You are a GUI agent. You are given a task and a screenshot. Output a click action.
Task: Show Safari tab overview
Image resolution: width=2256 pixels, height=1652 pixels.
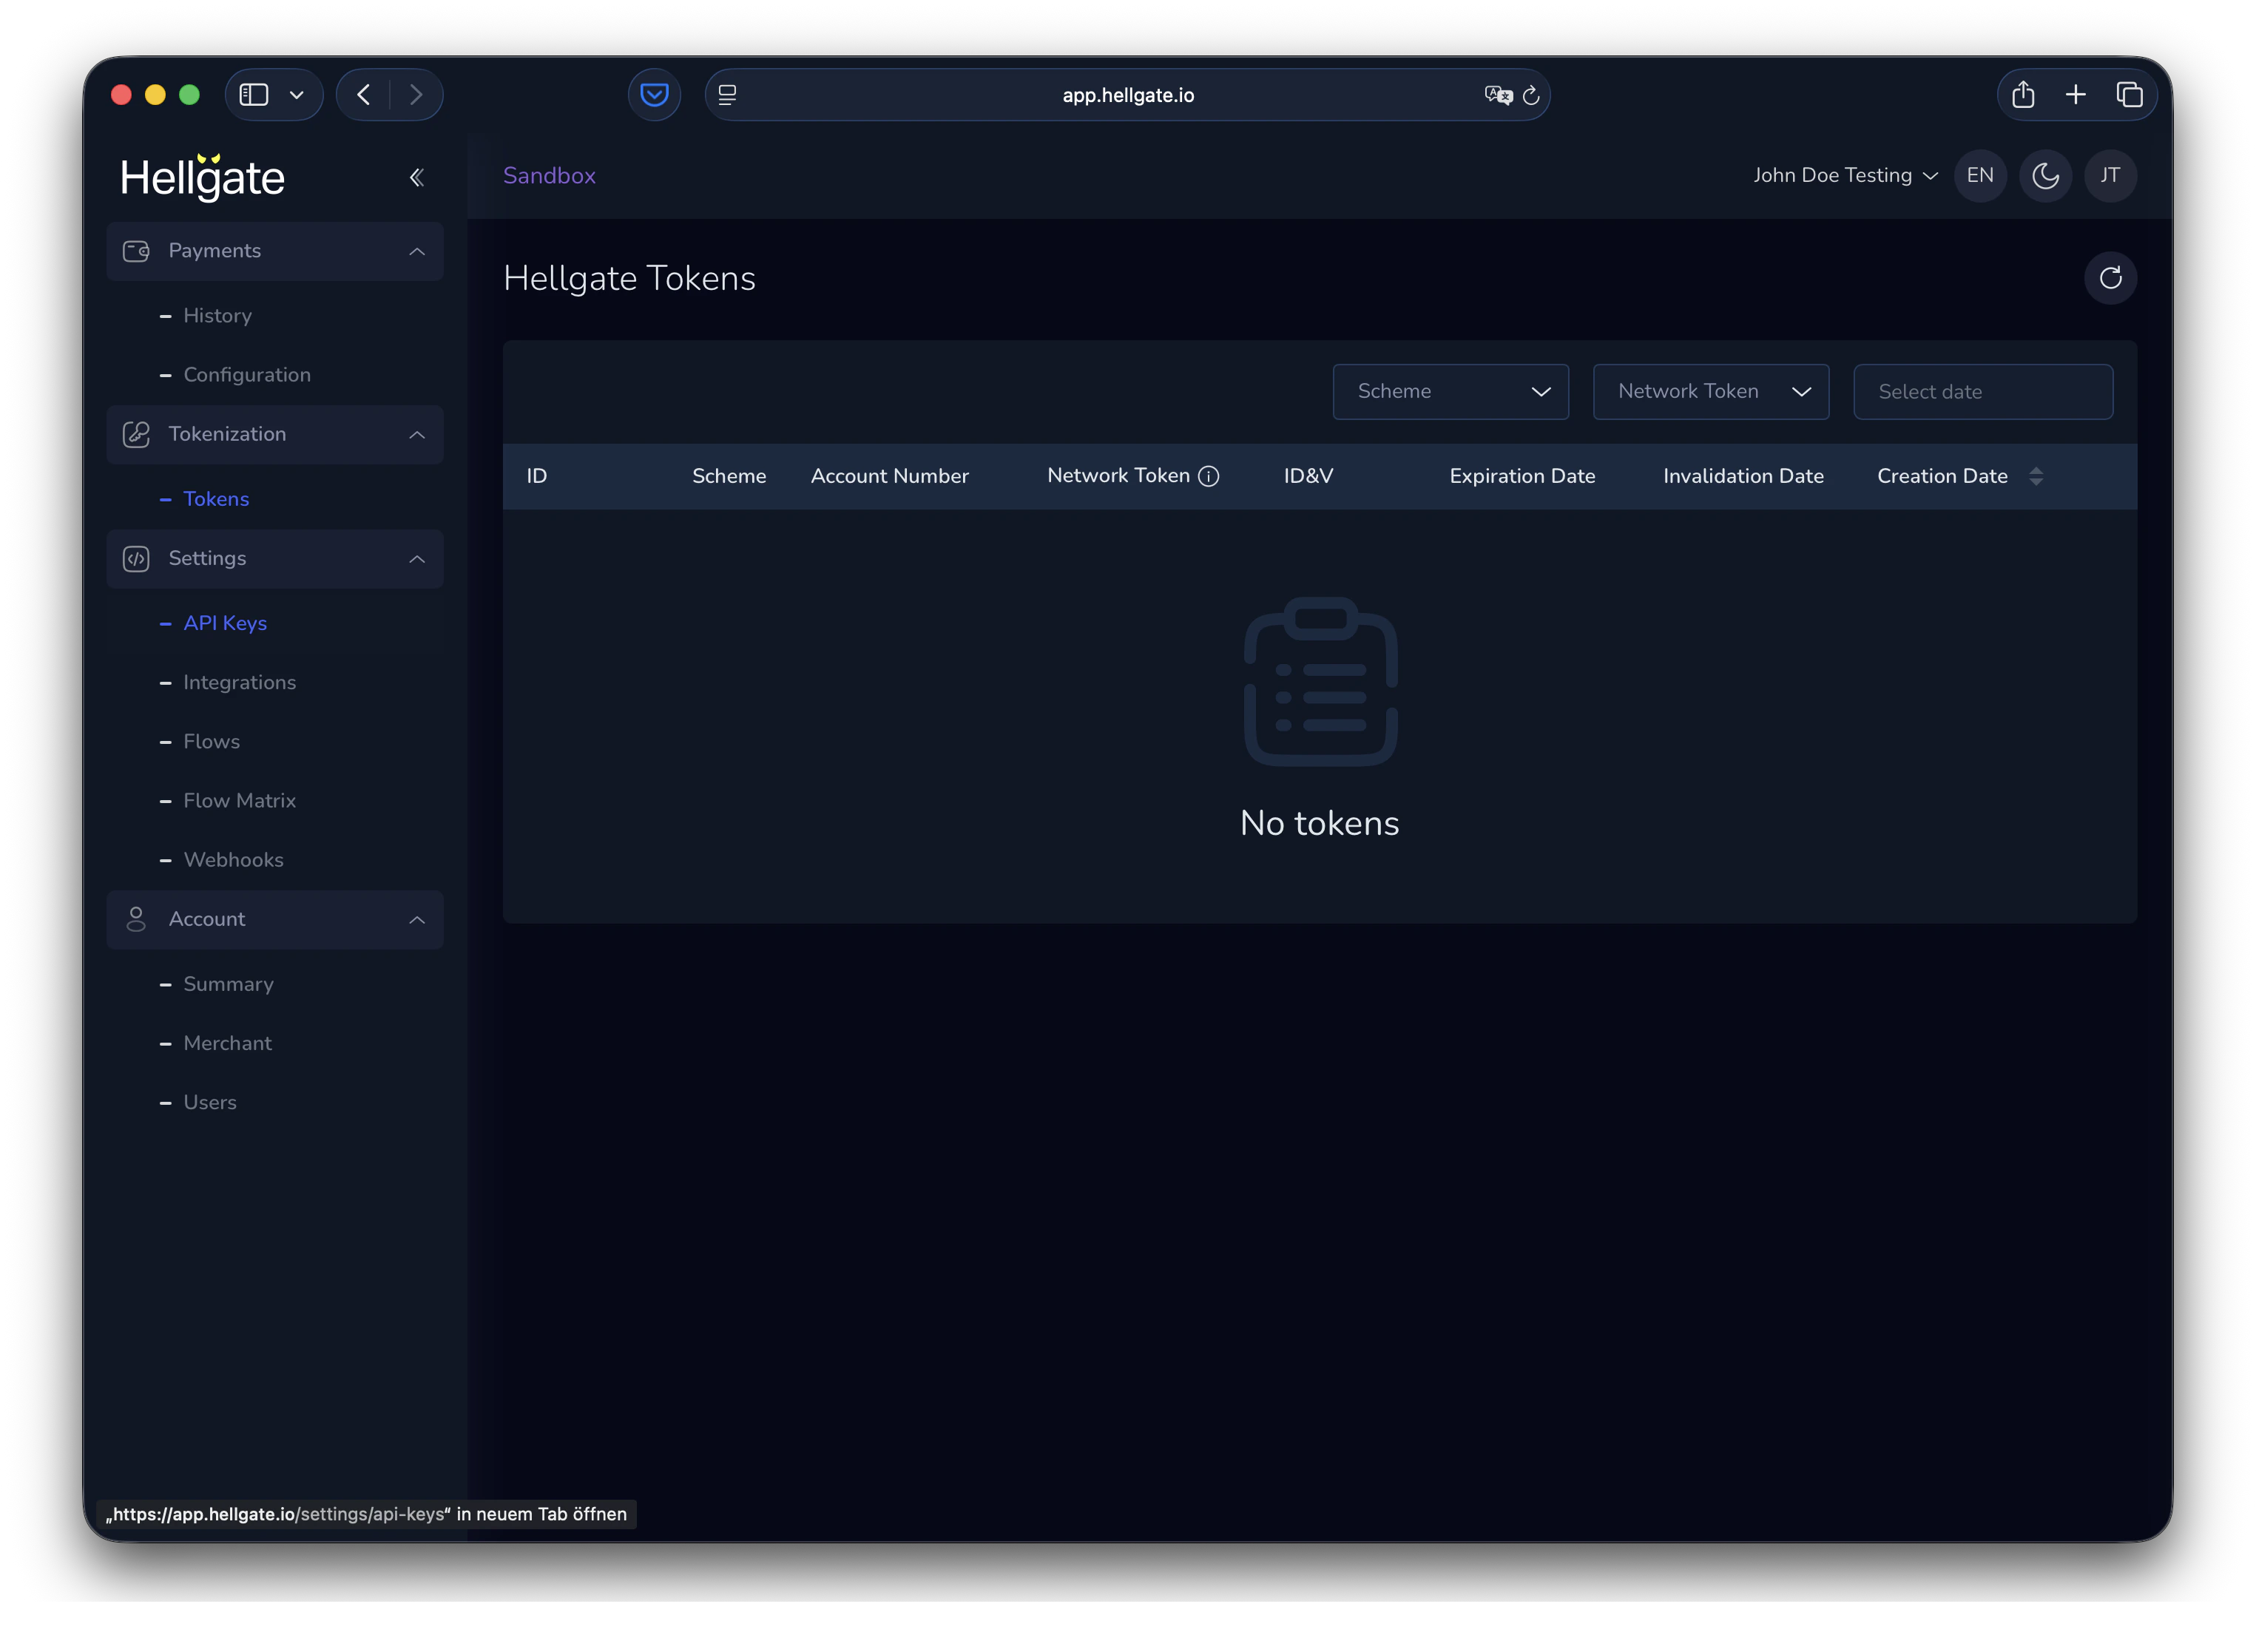tap(2129, 95)
